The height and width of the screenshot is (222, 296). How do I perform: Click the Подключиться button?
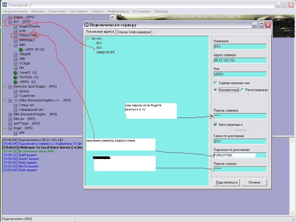coord(227,182)
